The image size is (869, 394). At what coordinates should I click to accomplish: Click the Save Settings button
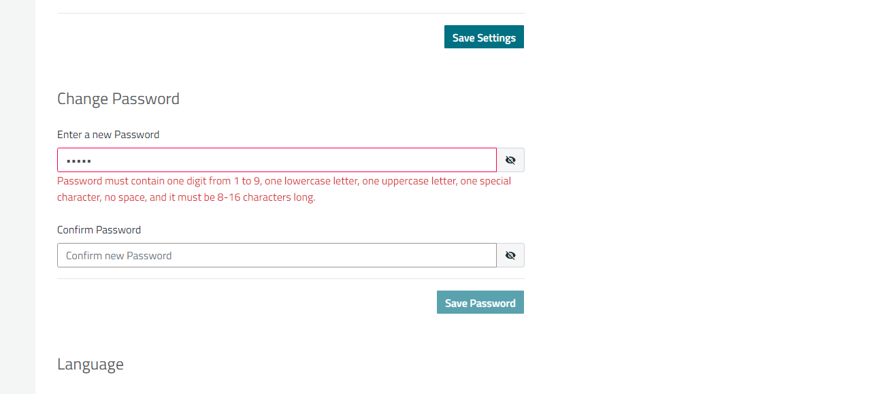[484, 37]
